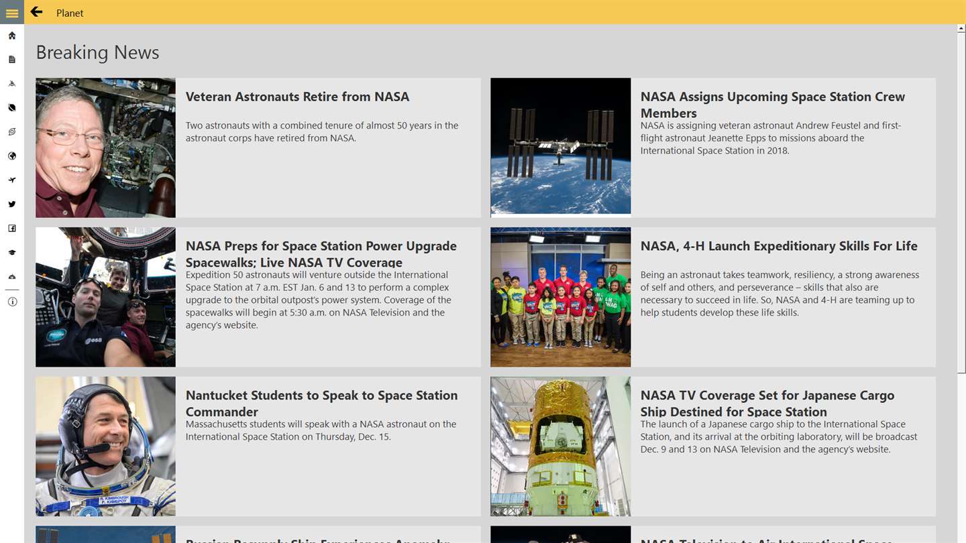Open Home from the sidebar
The width and height of the screenshot is (966, 543).
click(x=12, y=36)
